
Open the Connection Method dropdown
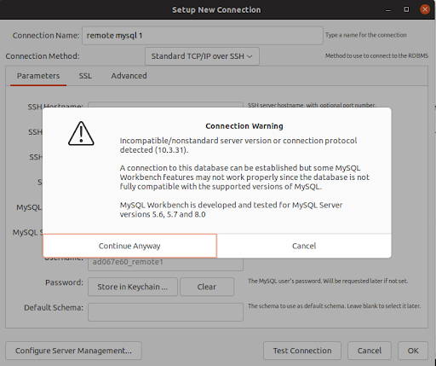pos(202,56)
